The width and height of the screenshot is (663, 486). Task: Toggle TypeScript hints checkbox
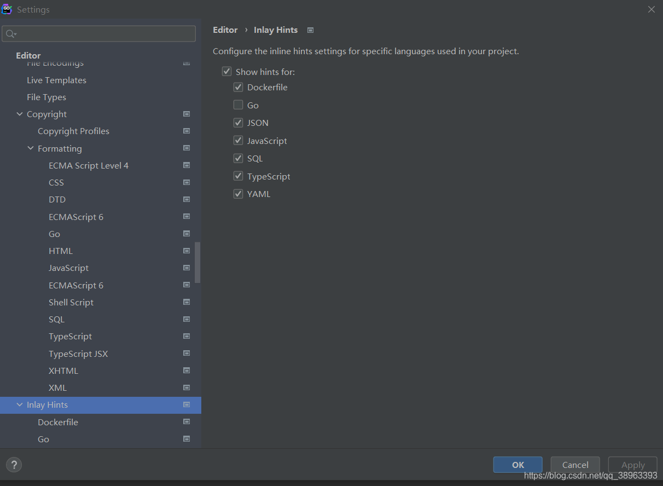click(x=238, y=176)
